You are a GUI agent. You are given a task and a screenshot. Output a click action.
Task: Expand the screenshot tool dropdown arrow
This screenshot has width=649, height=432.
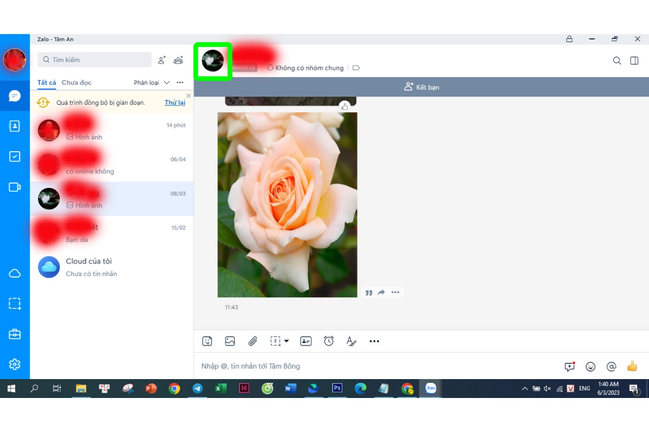point(287,341)
